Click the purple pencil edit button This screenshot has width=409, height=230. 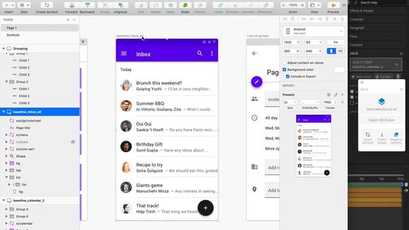coord(257,82)
